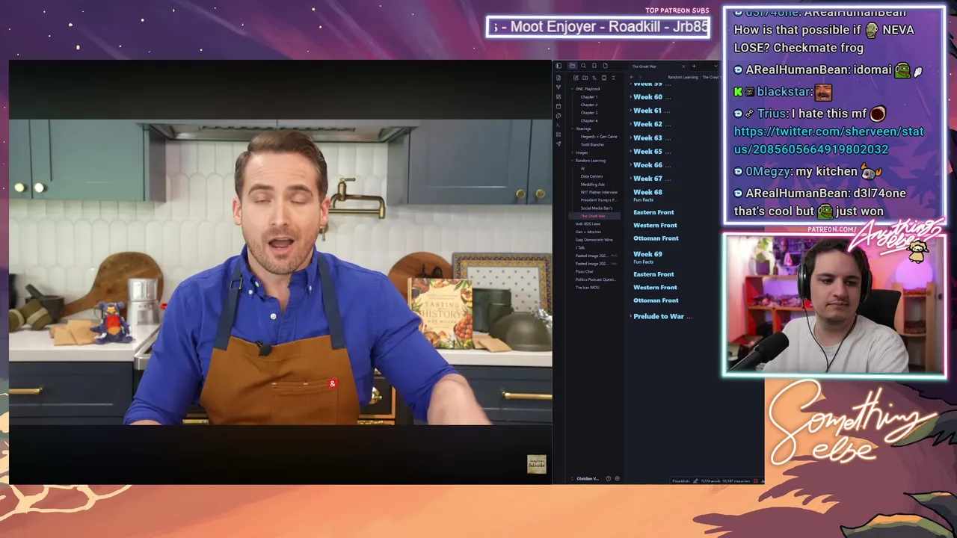957x538 pixels.
Task: Open the file explorer panel in Obsidian
Action: coord(572,66)
